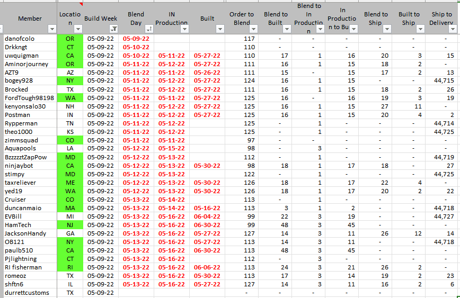Image resolution: width=460 pixels, height=298 pixels.
Task: Open the IN Production filter dropdown
Action: point(184,29)
